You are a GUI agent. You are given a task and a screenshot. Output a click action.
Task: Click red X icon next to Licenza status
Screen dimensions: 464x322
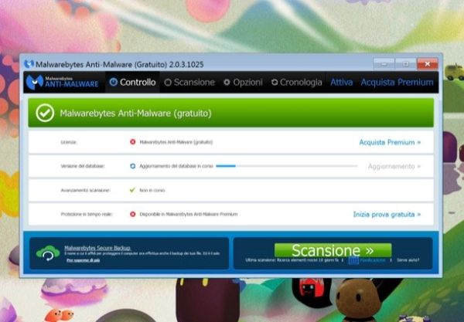click(132, 142)
